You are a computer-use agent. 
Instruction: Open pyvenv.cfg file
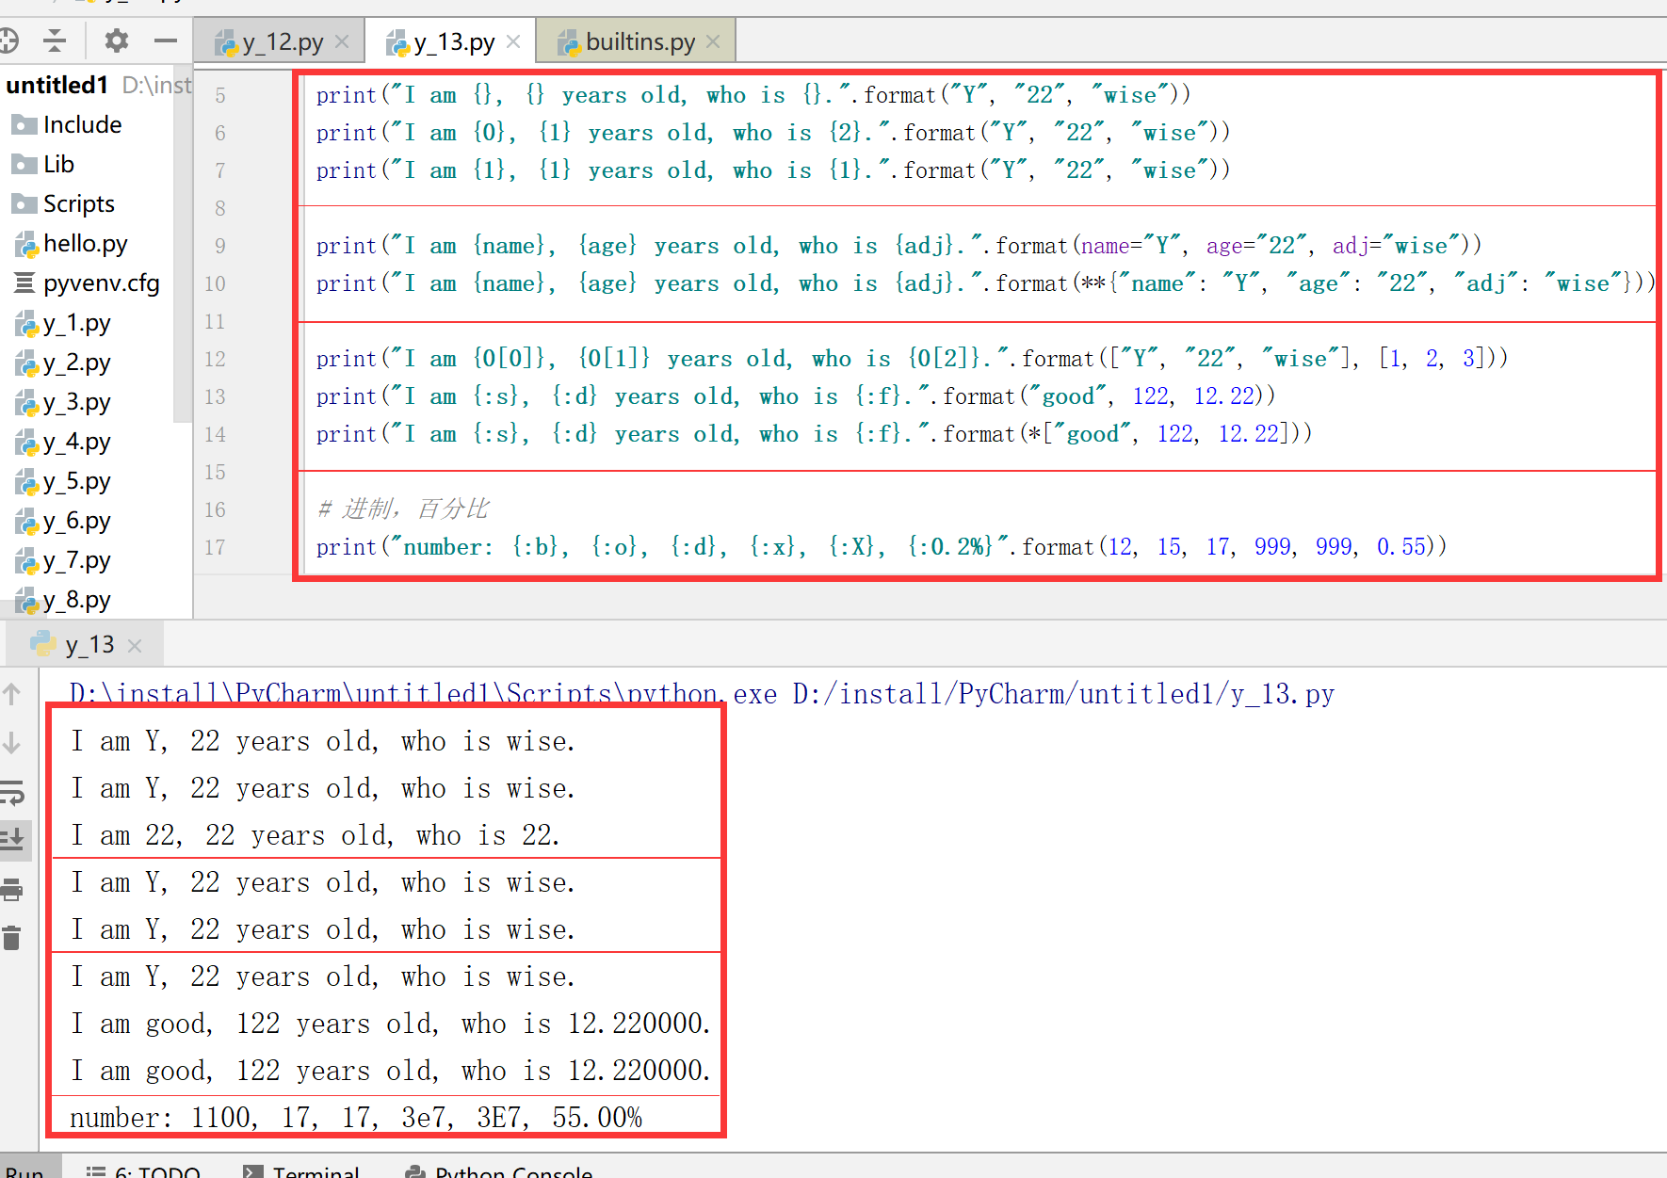[x=88, y=283]
